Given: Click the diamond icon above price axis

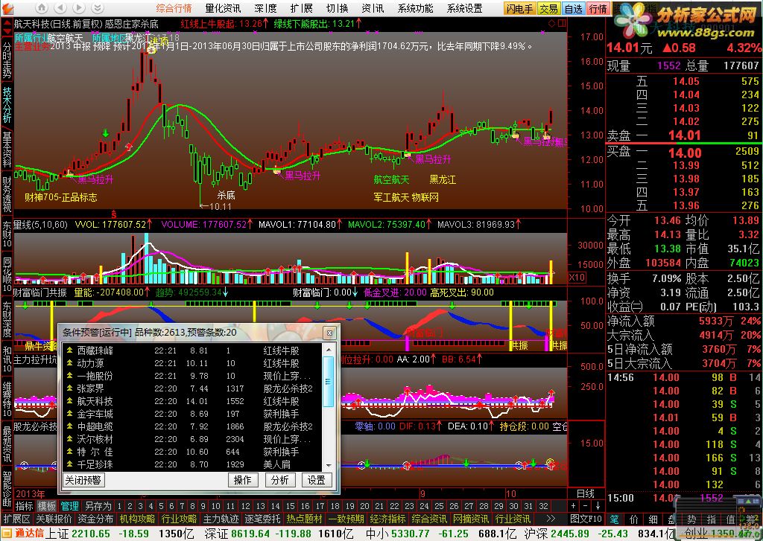Looking at the screenshot, I should click(551, 23).
